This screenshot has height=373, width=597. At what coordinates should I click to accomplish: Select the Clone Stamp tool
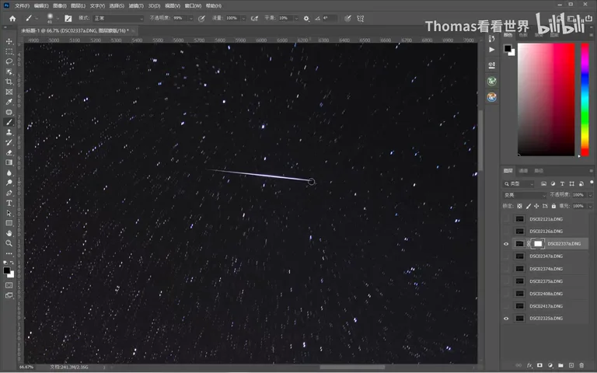tap(9, 132)
